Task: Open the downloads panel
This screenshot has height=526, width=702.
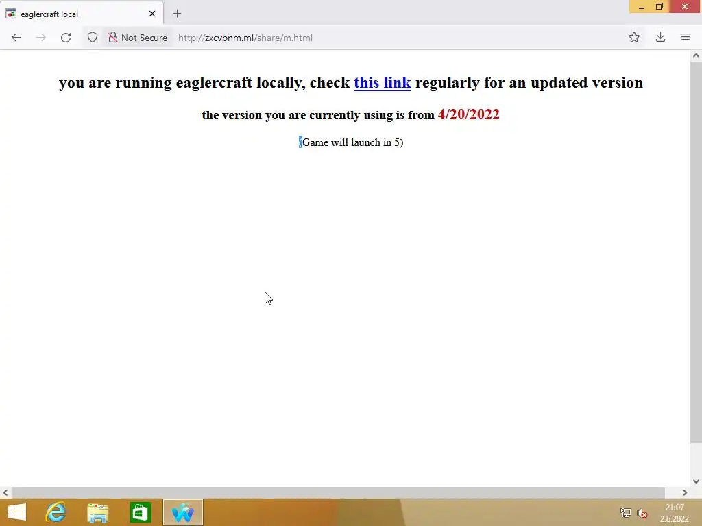Action: (660, 38)
